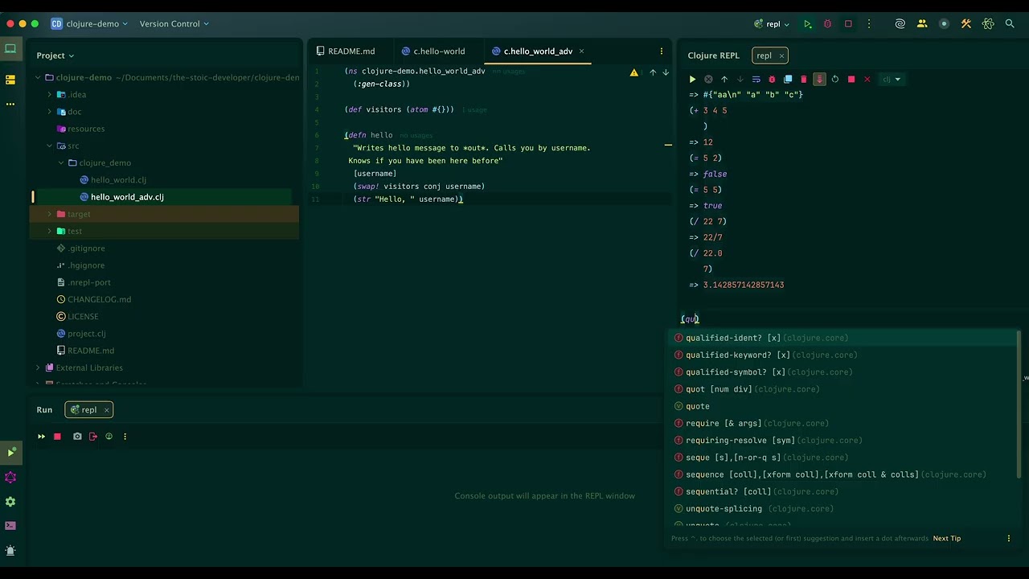This screenshot has height=579, width=1029.
Task: Close the repl tab in the Clojure REPL panel
Action: tap(781, 55)
